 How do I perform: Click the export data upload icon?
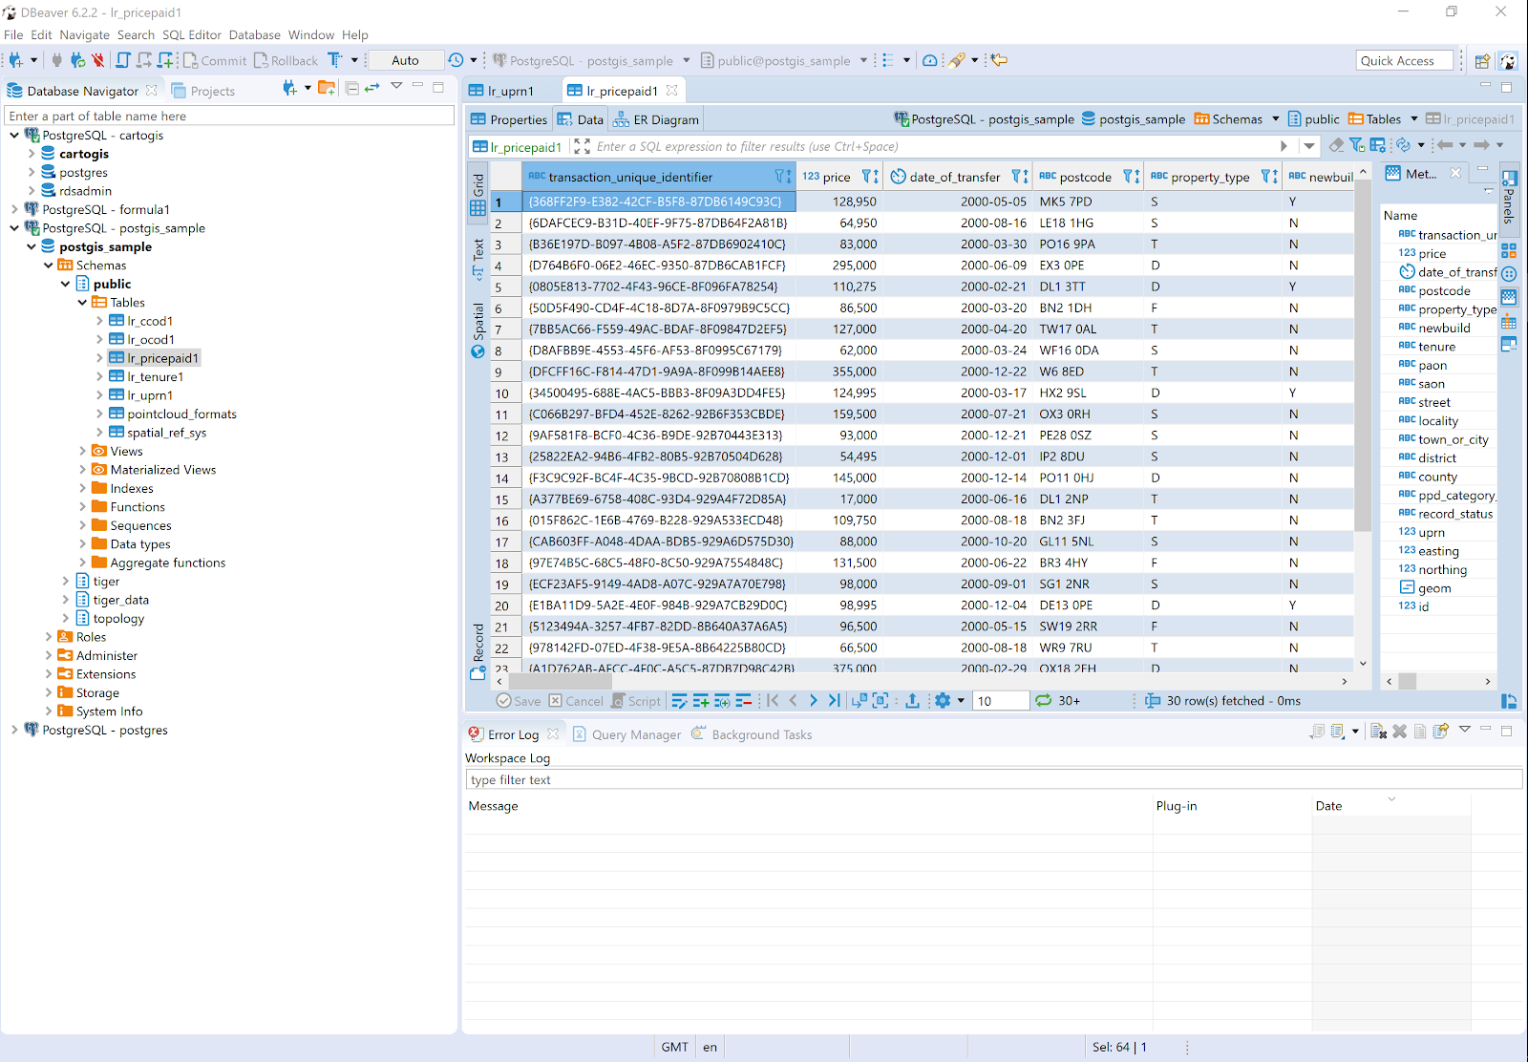pos(912,701)
